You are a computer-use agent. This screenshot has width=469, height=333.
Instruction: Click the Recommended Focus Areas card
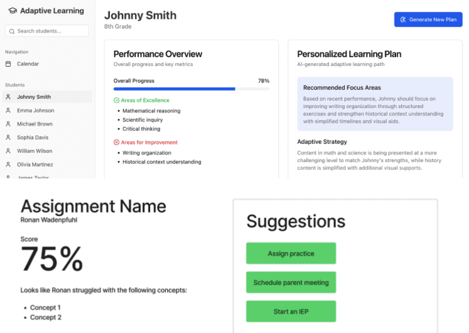pyautogui.click(x=375, y=104)
